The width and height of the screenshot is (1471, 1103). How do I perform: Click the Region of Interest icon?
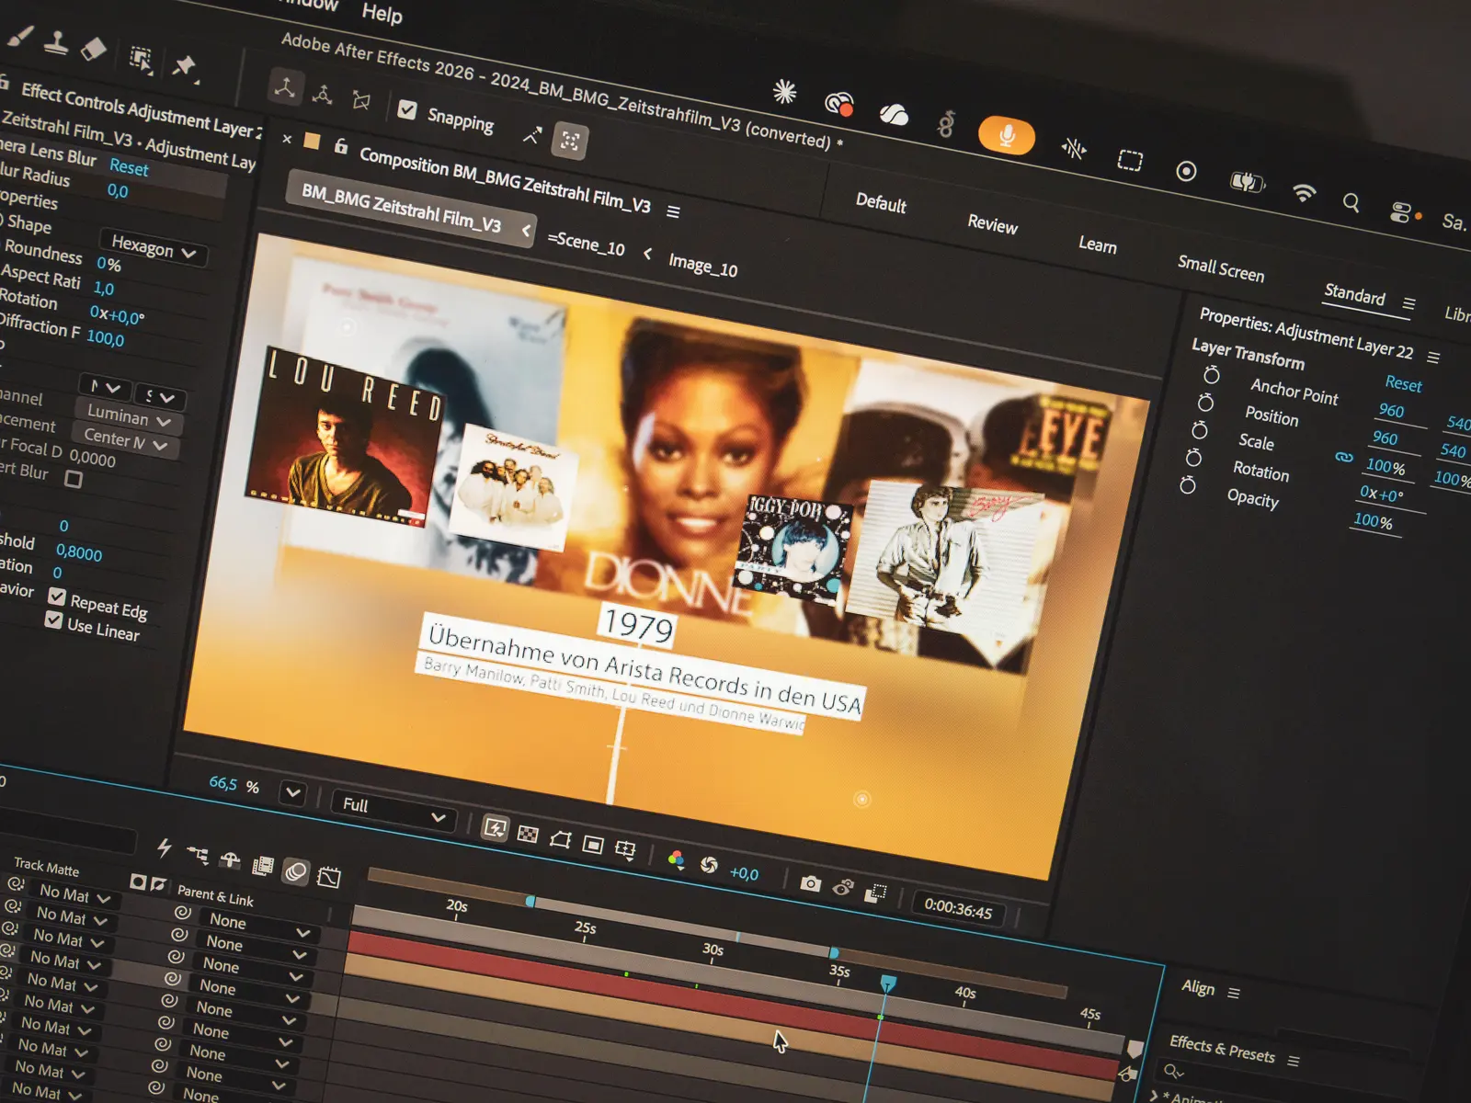tap(593, 845)
